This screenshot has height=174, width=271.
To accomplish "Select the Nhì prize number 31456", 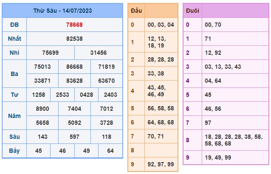I will 99,53.
